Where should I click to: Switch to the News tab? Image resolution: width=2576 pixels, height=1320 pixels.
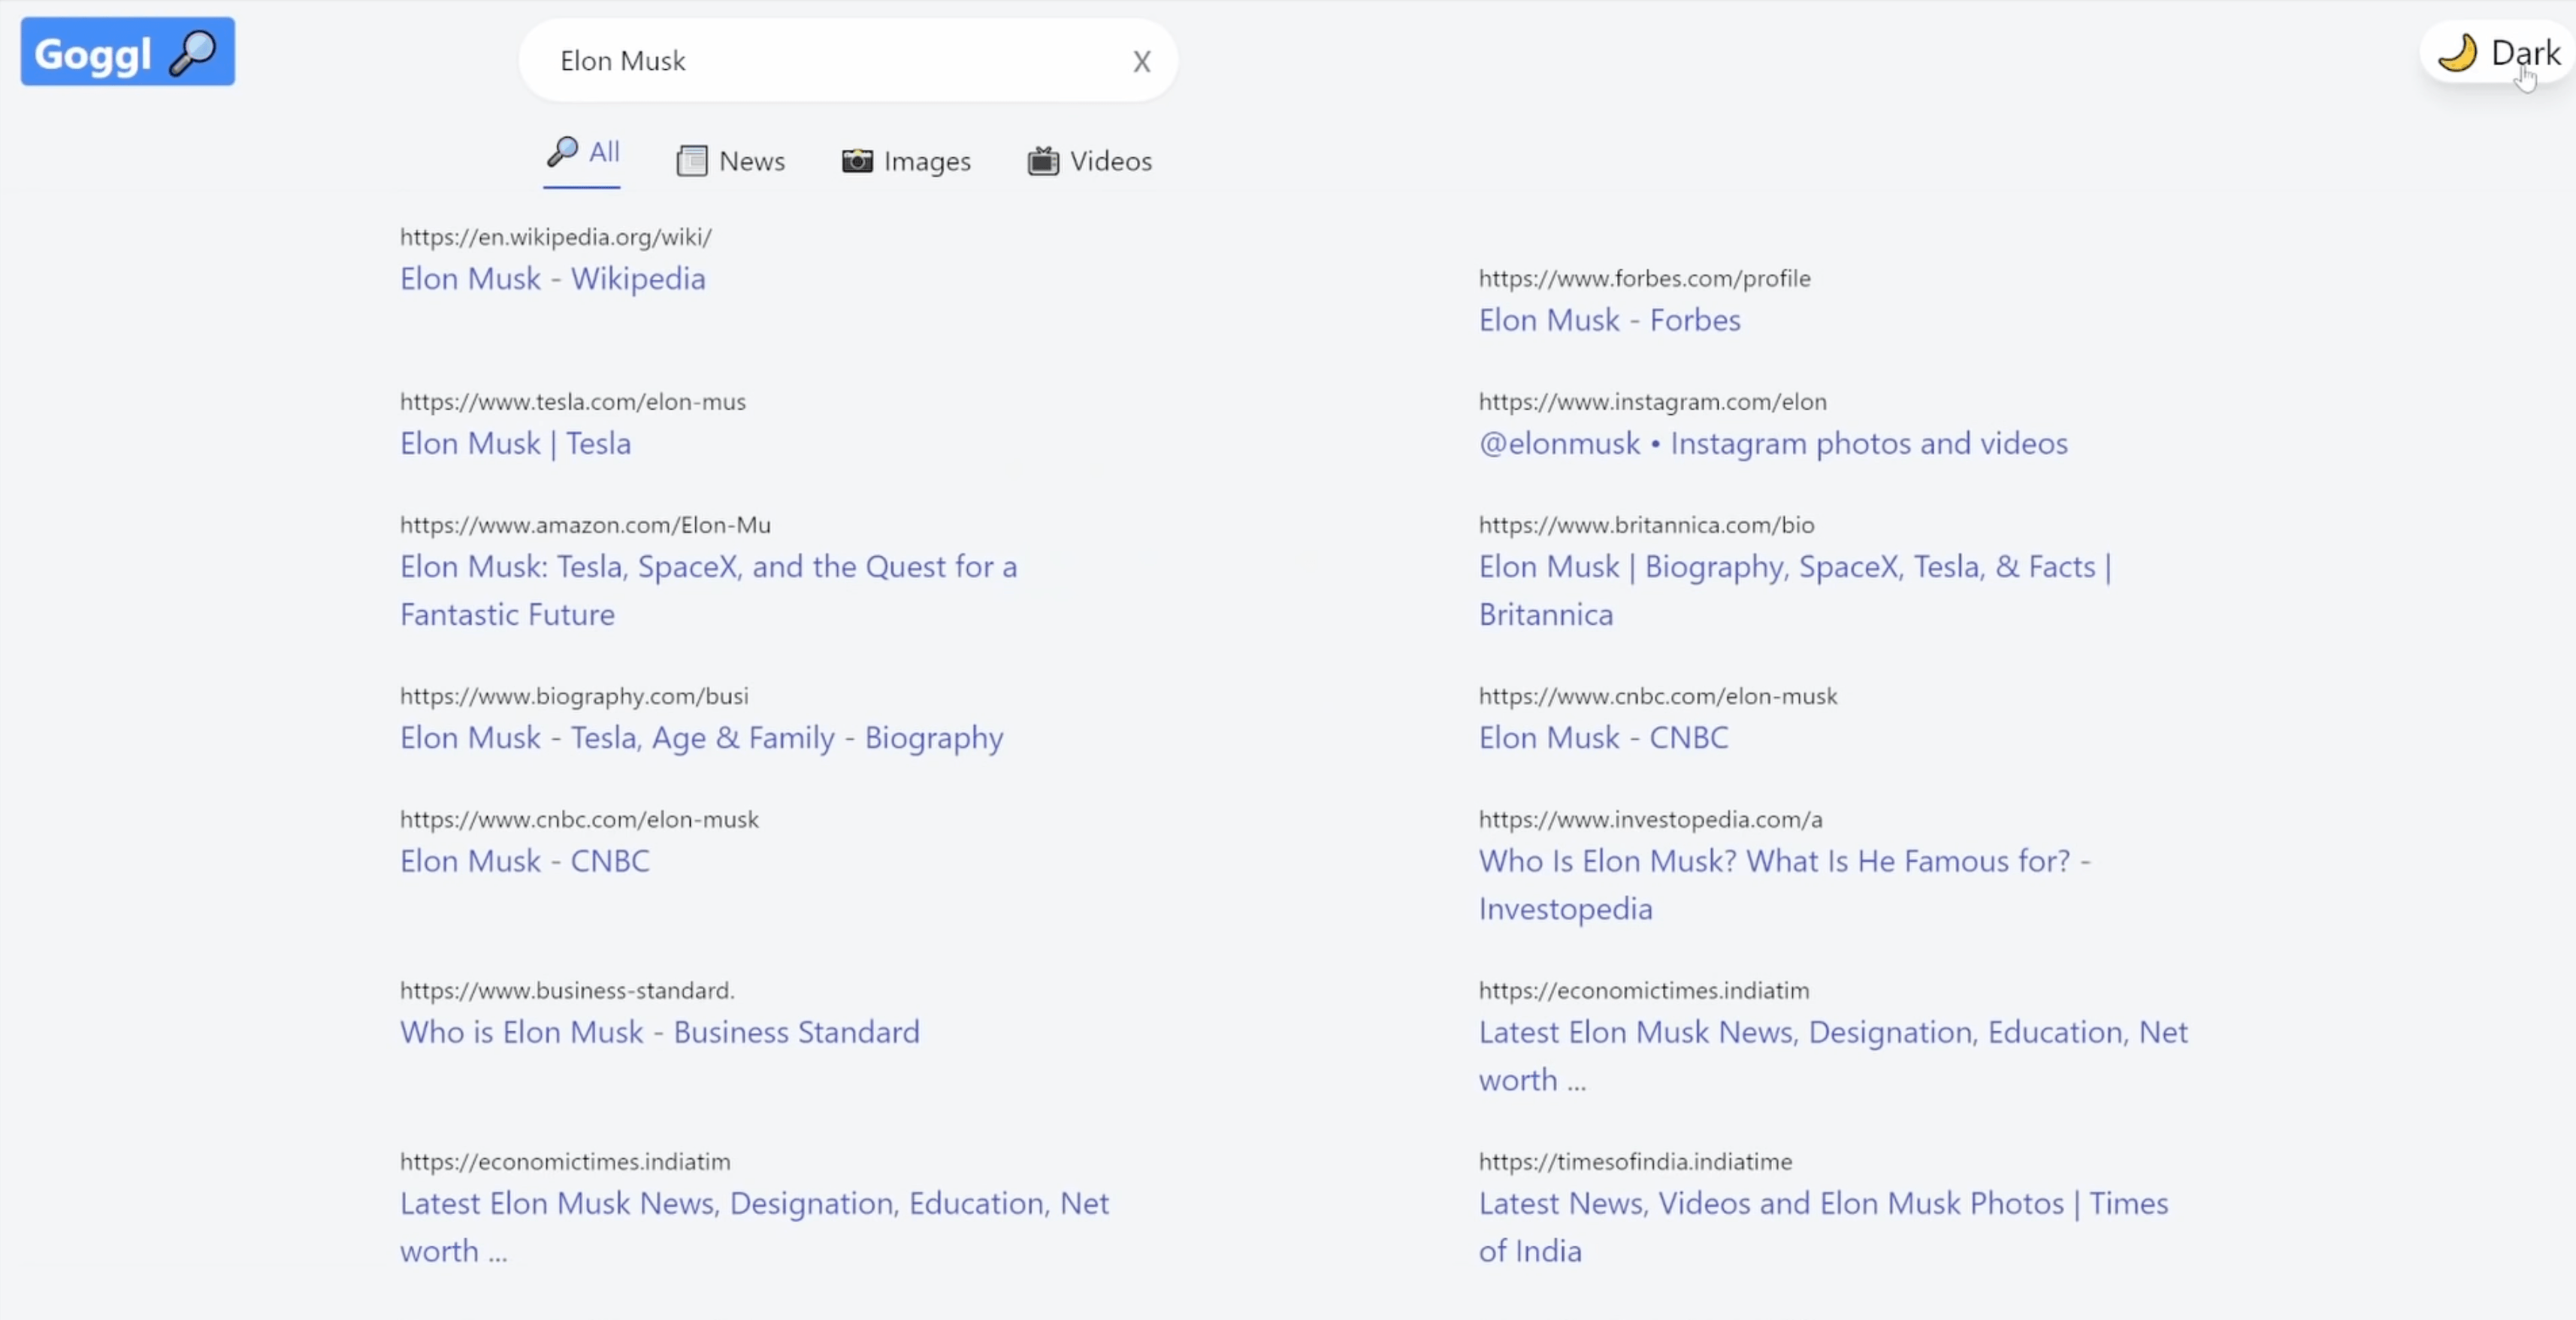[x=731, y=161]
